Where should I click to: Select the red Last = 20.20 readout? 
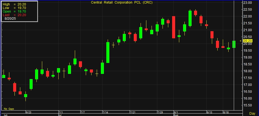point(14,15)
